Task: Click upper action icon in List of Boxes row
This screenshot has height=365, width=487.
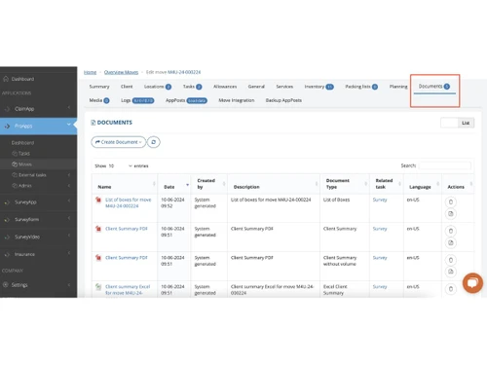Action: (451, 202)
